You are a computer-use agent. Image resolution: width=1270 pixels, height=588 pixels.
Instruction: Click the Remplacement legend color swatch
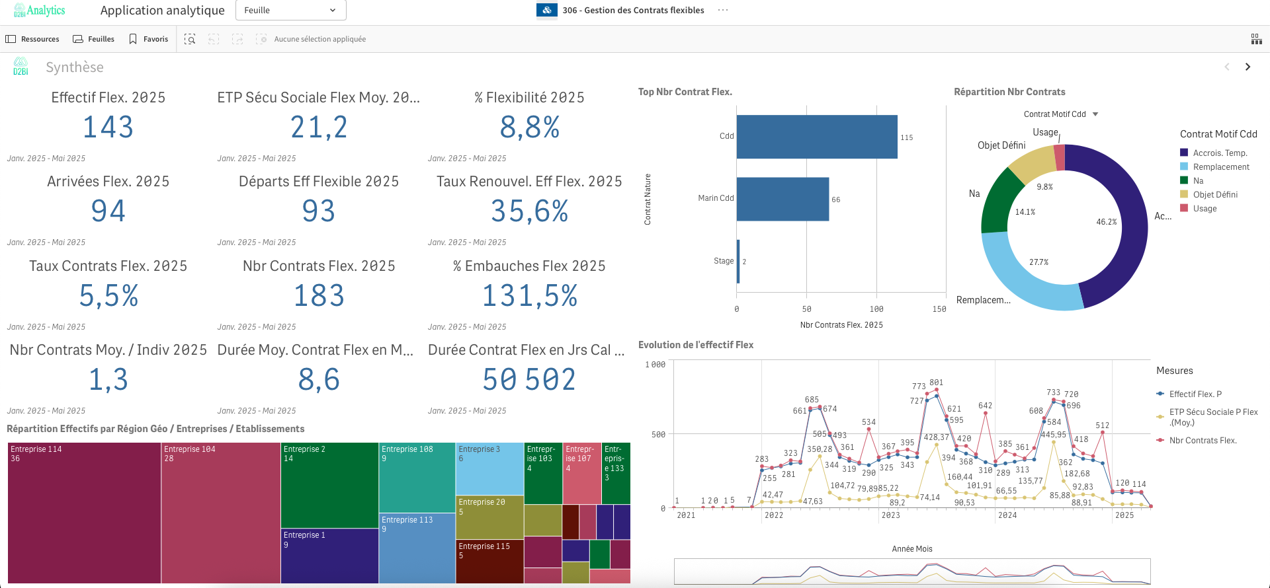(1184, 166)
